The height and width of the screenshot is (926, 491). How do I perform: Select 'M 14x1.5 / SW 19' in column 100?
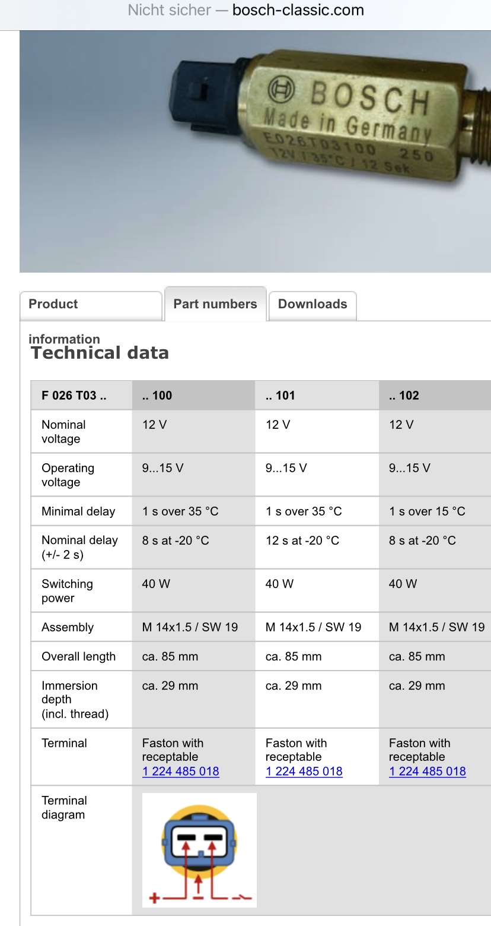tap(190, 627)
